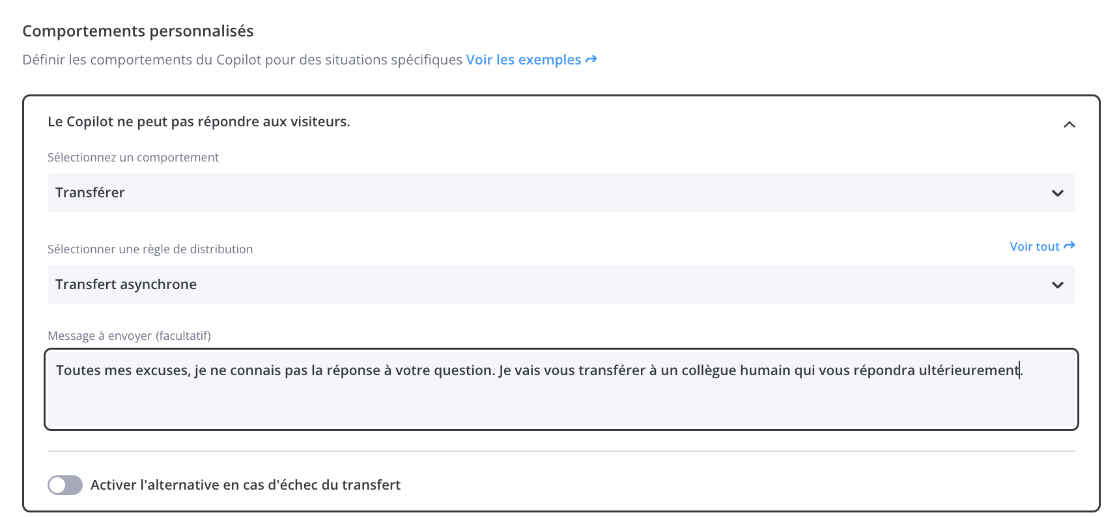Click the "Sélectionner une règle de distribution" label

click(150, 249)
